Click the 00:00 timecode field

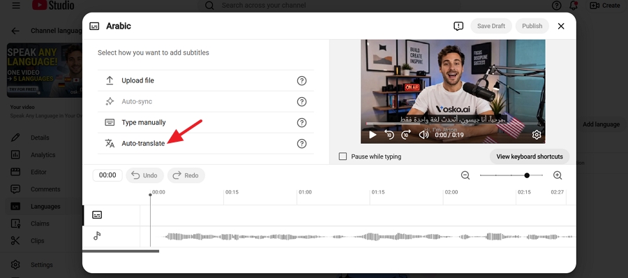click(x=107, y=175)
